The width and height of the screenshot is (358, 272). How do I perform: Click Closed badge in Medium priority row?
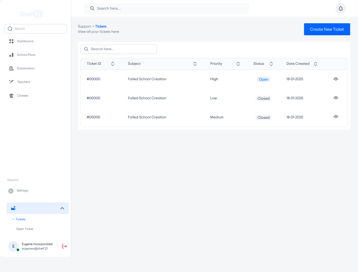coord(264,118)
